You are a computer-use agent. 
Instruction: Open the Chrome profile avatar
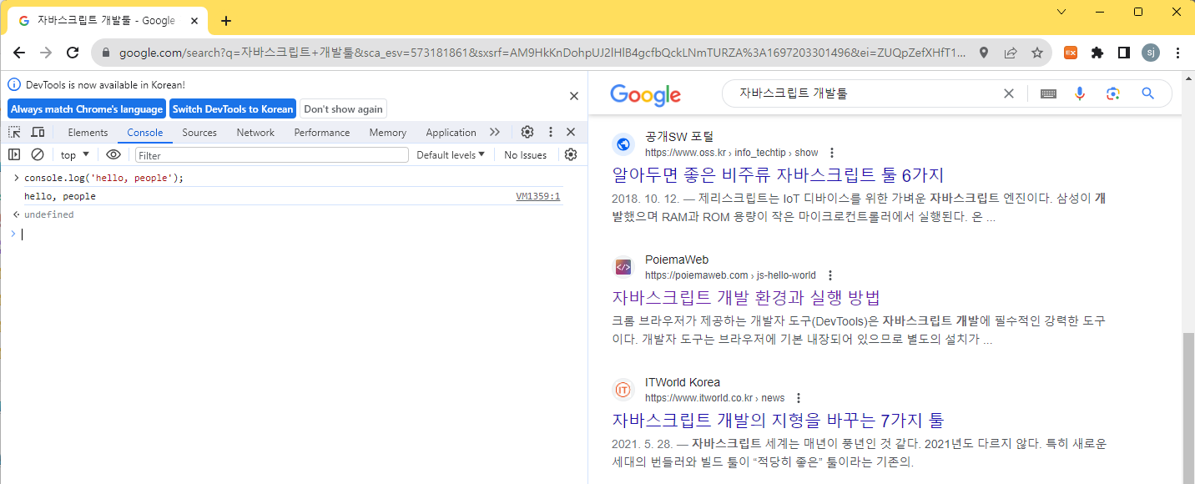pyautogui.click(x=1151, y=53)
